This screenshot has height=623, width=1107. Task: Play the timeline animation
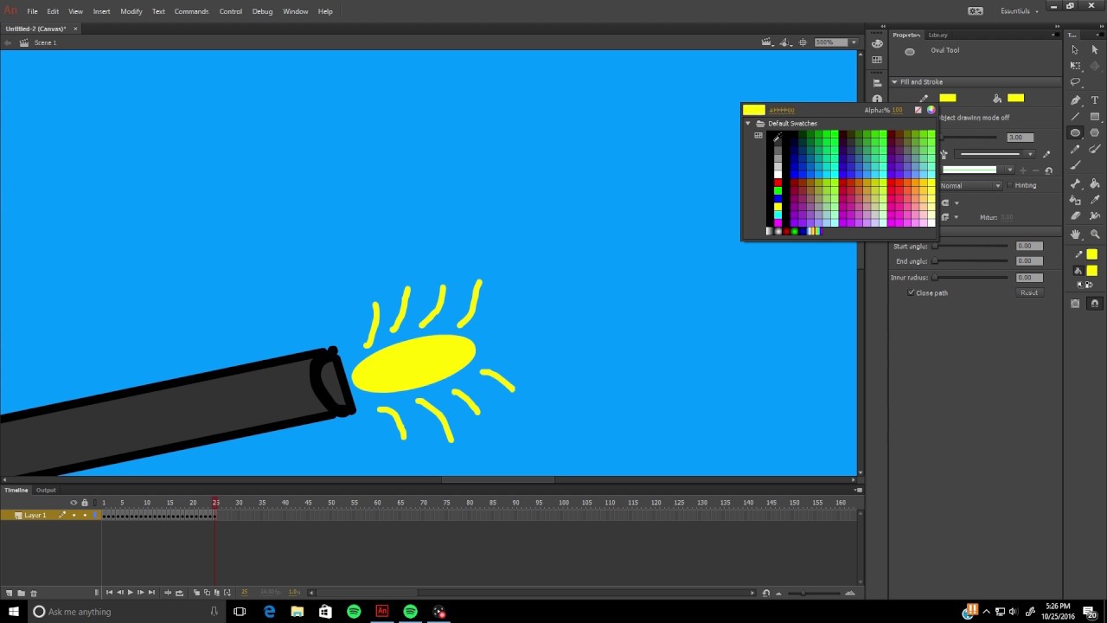(130, 593)
